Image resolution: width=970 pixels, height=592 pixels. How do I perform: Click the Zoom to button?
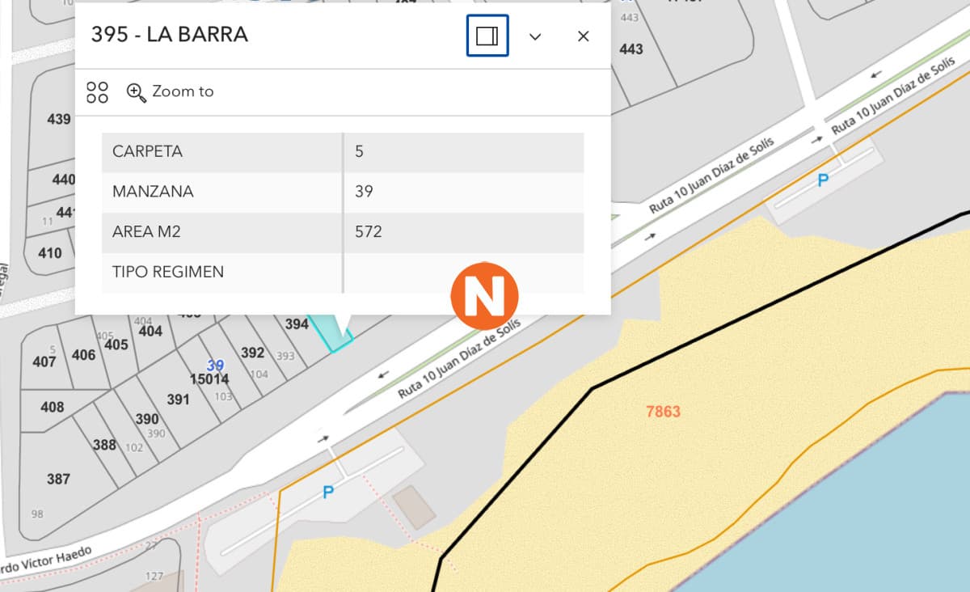(x=171, y=91)
